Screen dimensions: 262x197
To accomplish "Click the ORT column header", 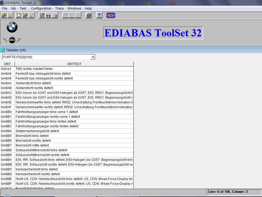I will (7, 64).
